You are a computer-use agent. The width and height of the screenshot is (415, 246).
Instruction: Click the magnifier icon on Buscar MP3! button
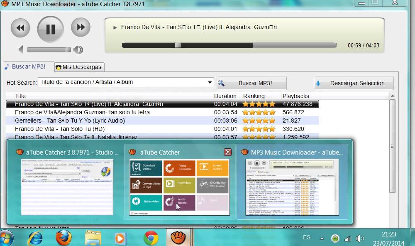[x=221, y=83]
